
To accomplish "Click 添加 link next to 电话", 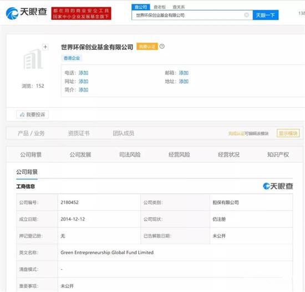I will click(x=83, y=73).
